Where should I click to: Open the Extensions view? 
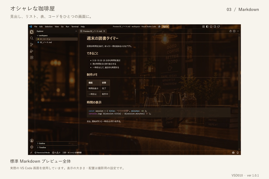click(32, 57)
